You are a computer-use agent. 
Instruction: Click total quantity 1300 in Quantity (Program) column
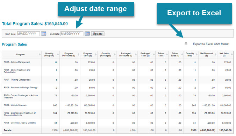[55, 130]
